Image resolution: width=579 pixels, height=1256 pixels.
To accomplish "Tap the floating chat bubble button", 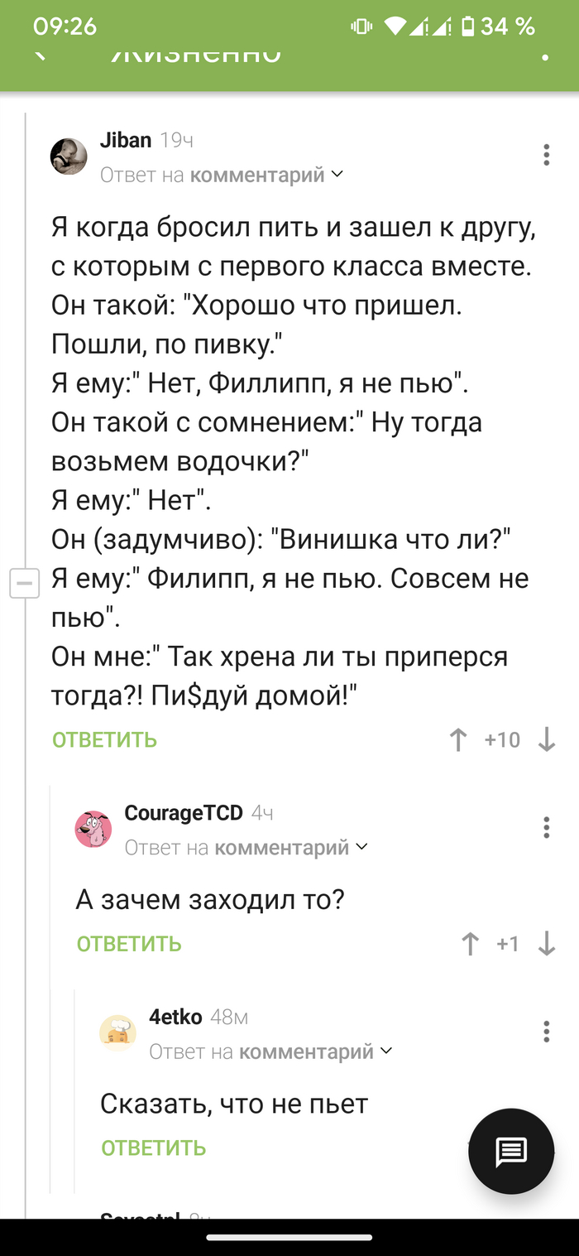I will [x=510, y=1151].
